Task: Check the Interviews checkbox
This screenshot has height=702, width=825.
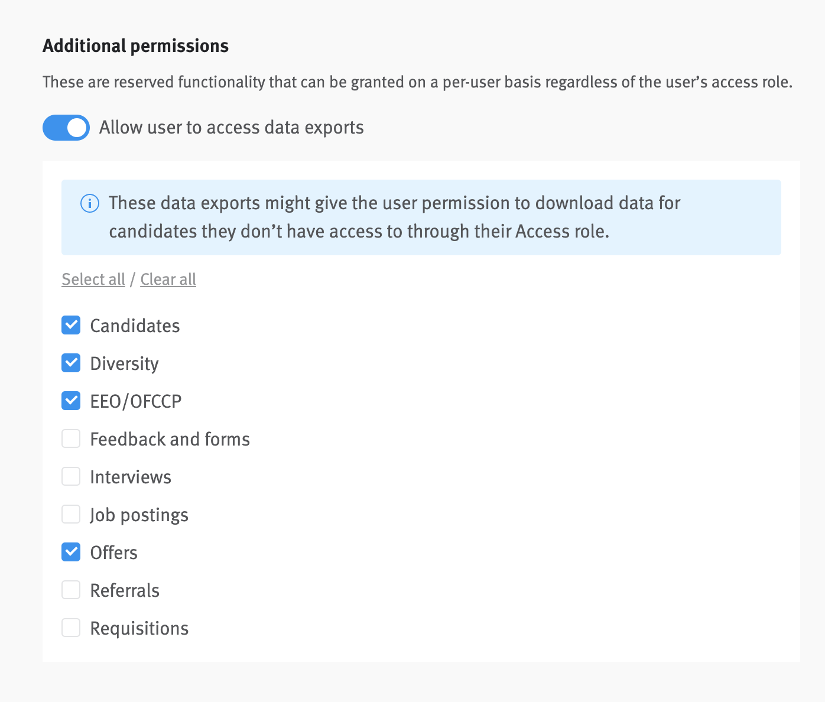Action: click(x=71, y=476)
